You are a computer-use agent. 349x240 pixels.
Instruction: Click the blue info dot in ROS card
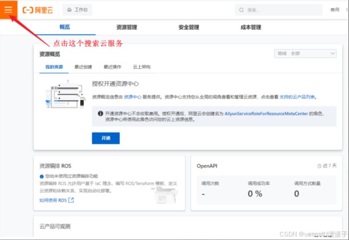42,177
